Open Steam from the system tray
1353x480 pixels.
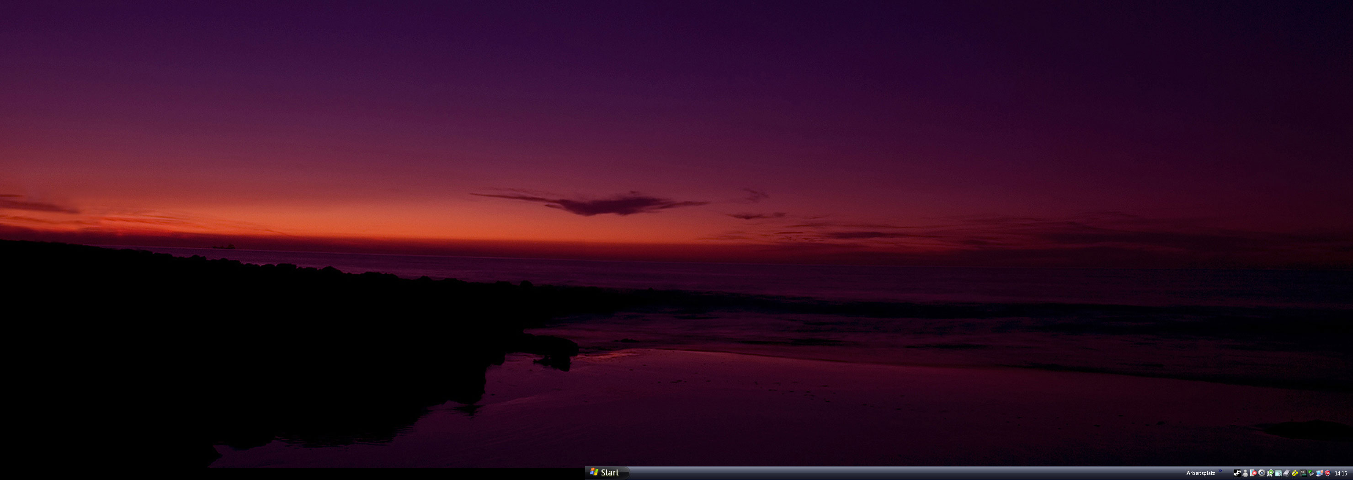click(1237, 473)
